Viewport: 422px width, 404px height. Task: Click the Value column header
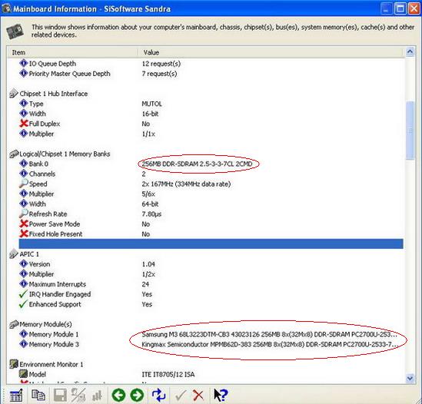point(271,52)
